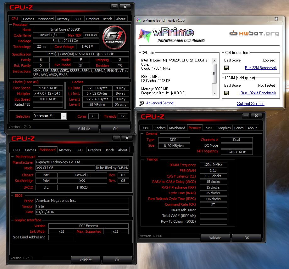Click the HWBOT.org logo

coord(254,33)
